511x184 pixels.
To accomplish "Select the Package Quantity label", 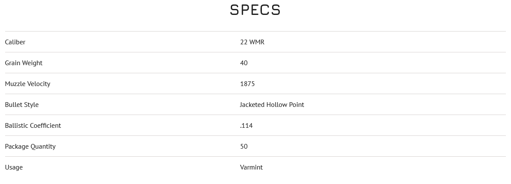I will click(x=30, y=146).
